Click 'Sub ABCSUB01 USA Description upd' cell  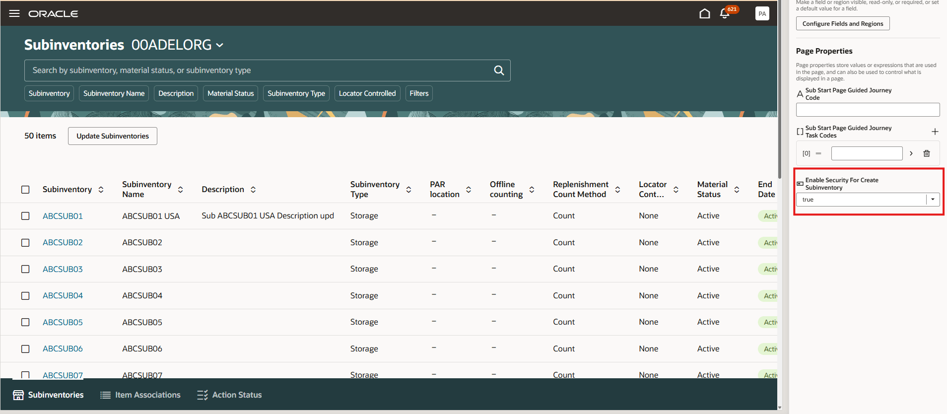point(268,216)
